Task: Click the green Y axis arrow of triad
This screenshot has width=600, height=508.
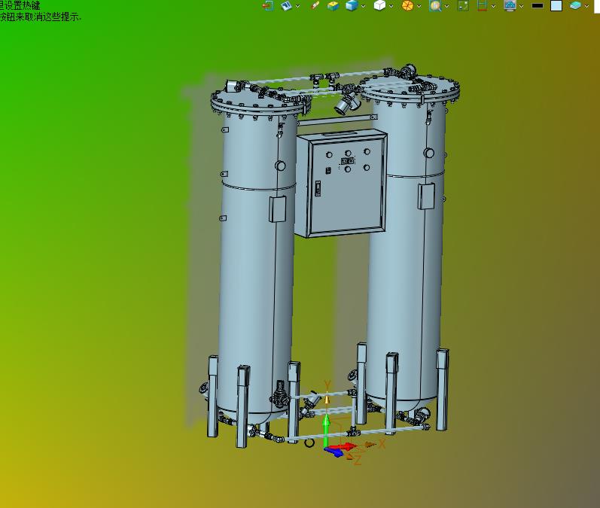Action: pos(326,430)
